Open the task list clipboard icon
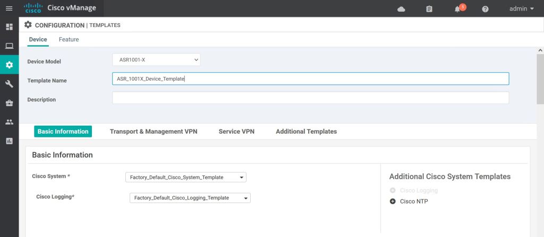This screenshot has width=544, height=237. click(429, 9)
